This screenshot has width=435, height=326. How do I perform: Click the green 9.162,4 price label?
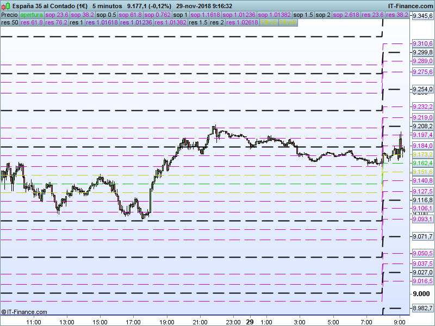pos(422,164)
